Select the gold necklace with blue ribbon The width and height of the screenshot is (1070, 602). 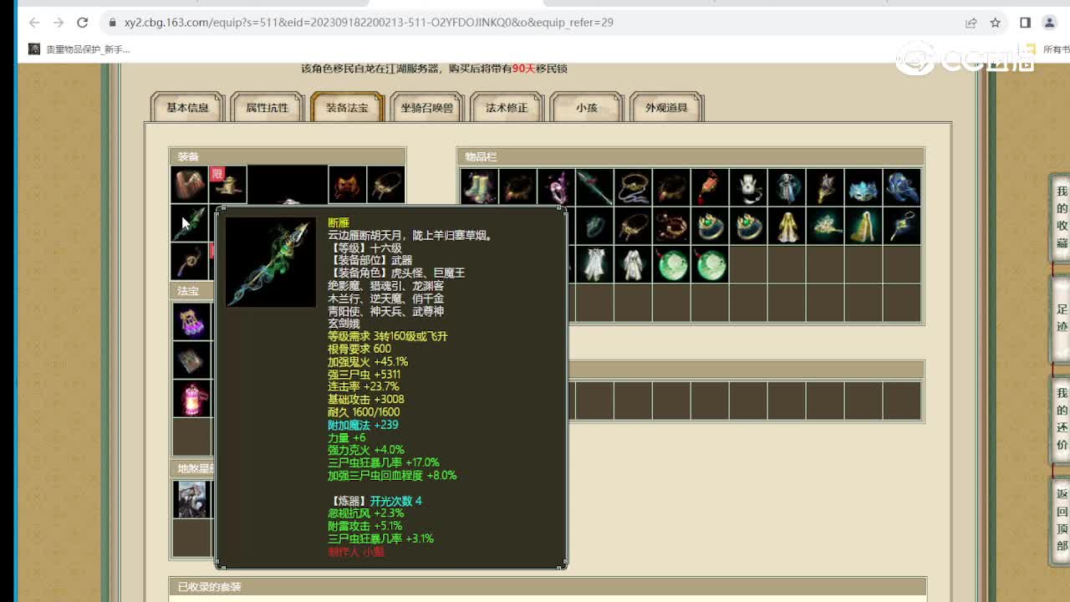point(633,187)
